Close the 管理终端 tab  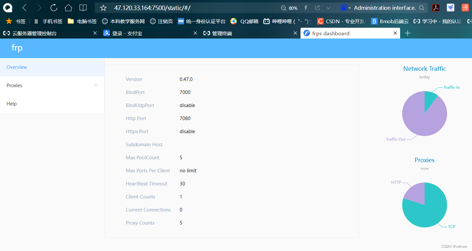point(295,33)
